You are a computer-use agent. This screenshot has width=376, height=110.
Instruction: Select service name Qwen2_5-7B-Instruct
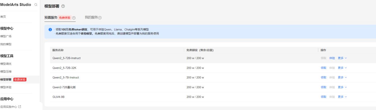[66, 78]
